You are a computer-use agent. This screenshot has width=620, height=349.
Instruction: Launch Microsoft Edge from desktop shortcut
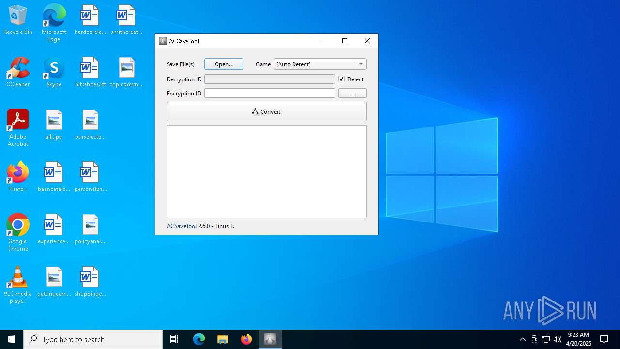coord(54,23)
